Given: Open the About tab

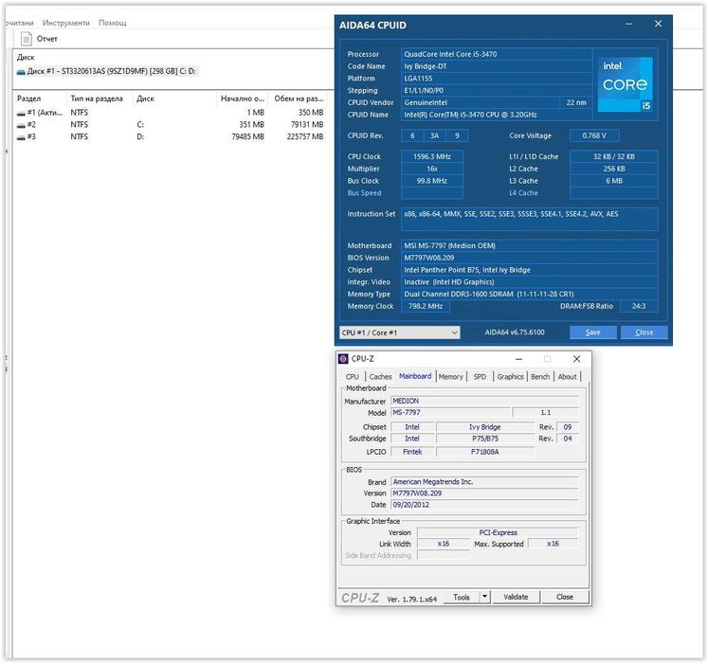Looking at the screenshot, I should coord(567,376).
